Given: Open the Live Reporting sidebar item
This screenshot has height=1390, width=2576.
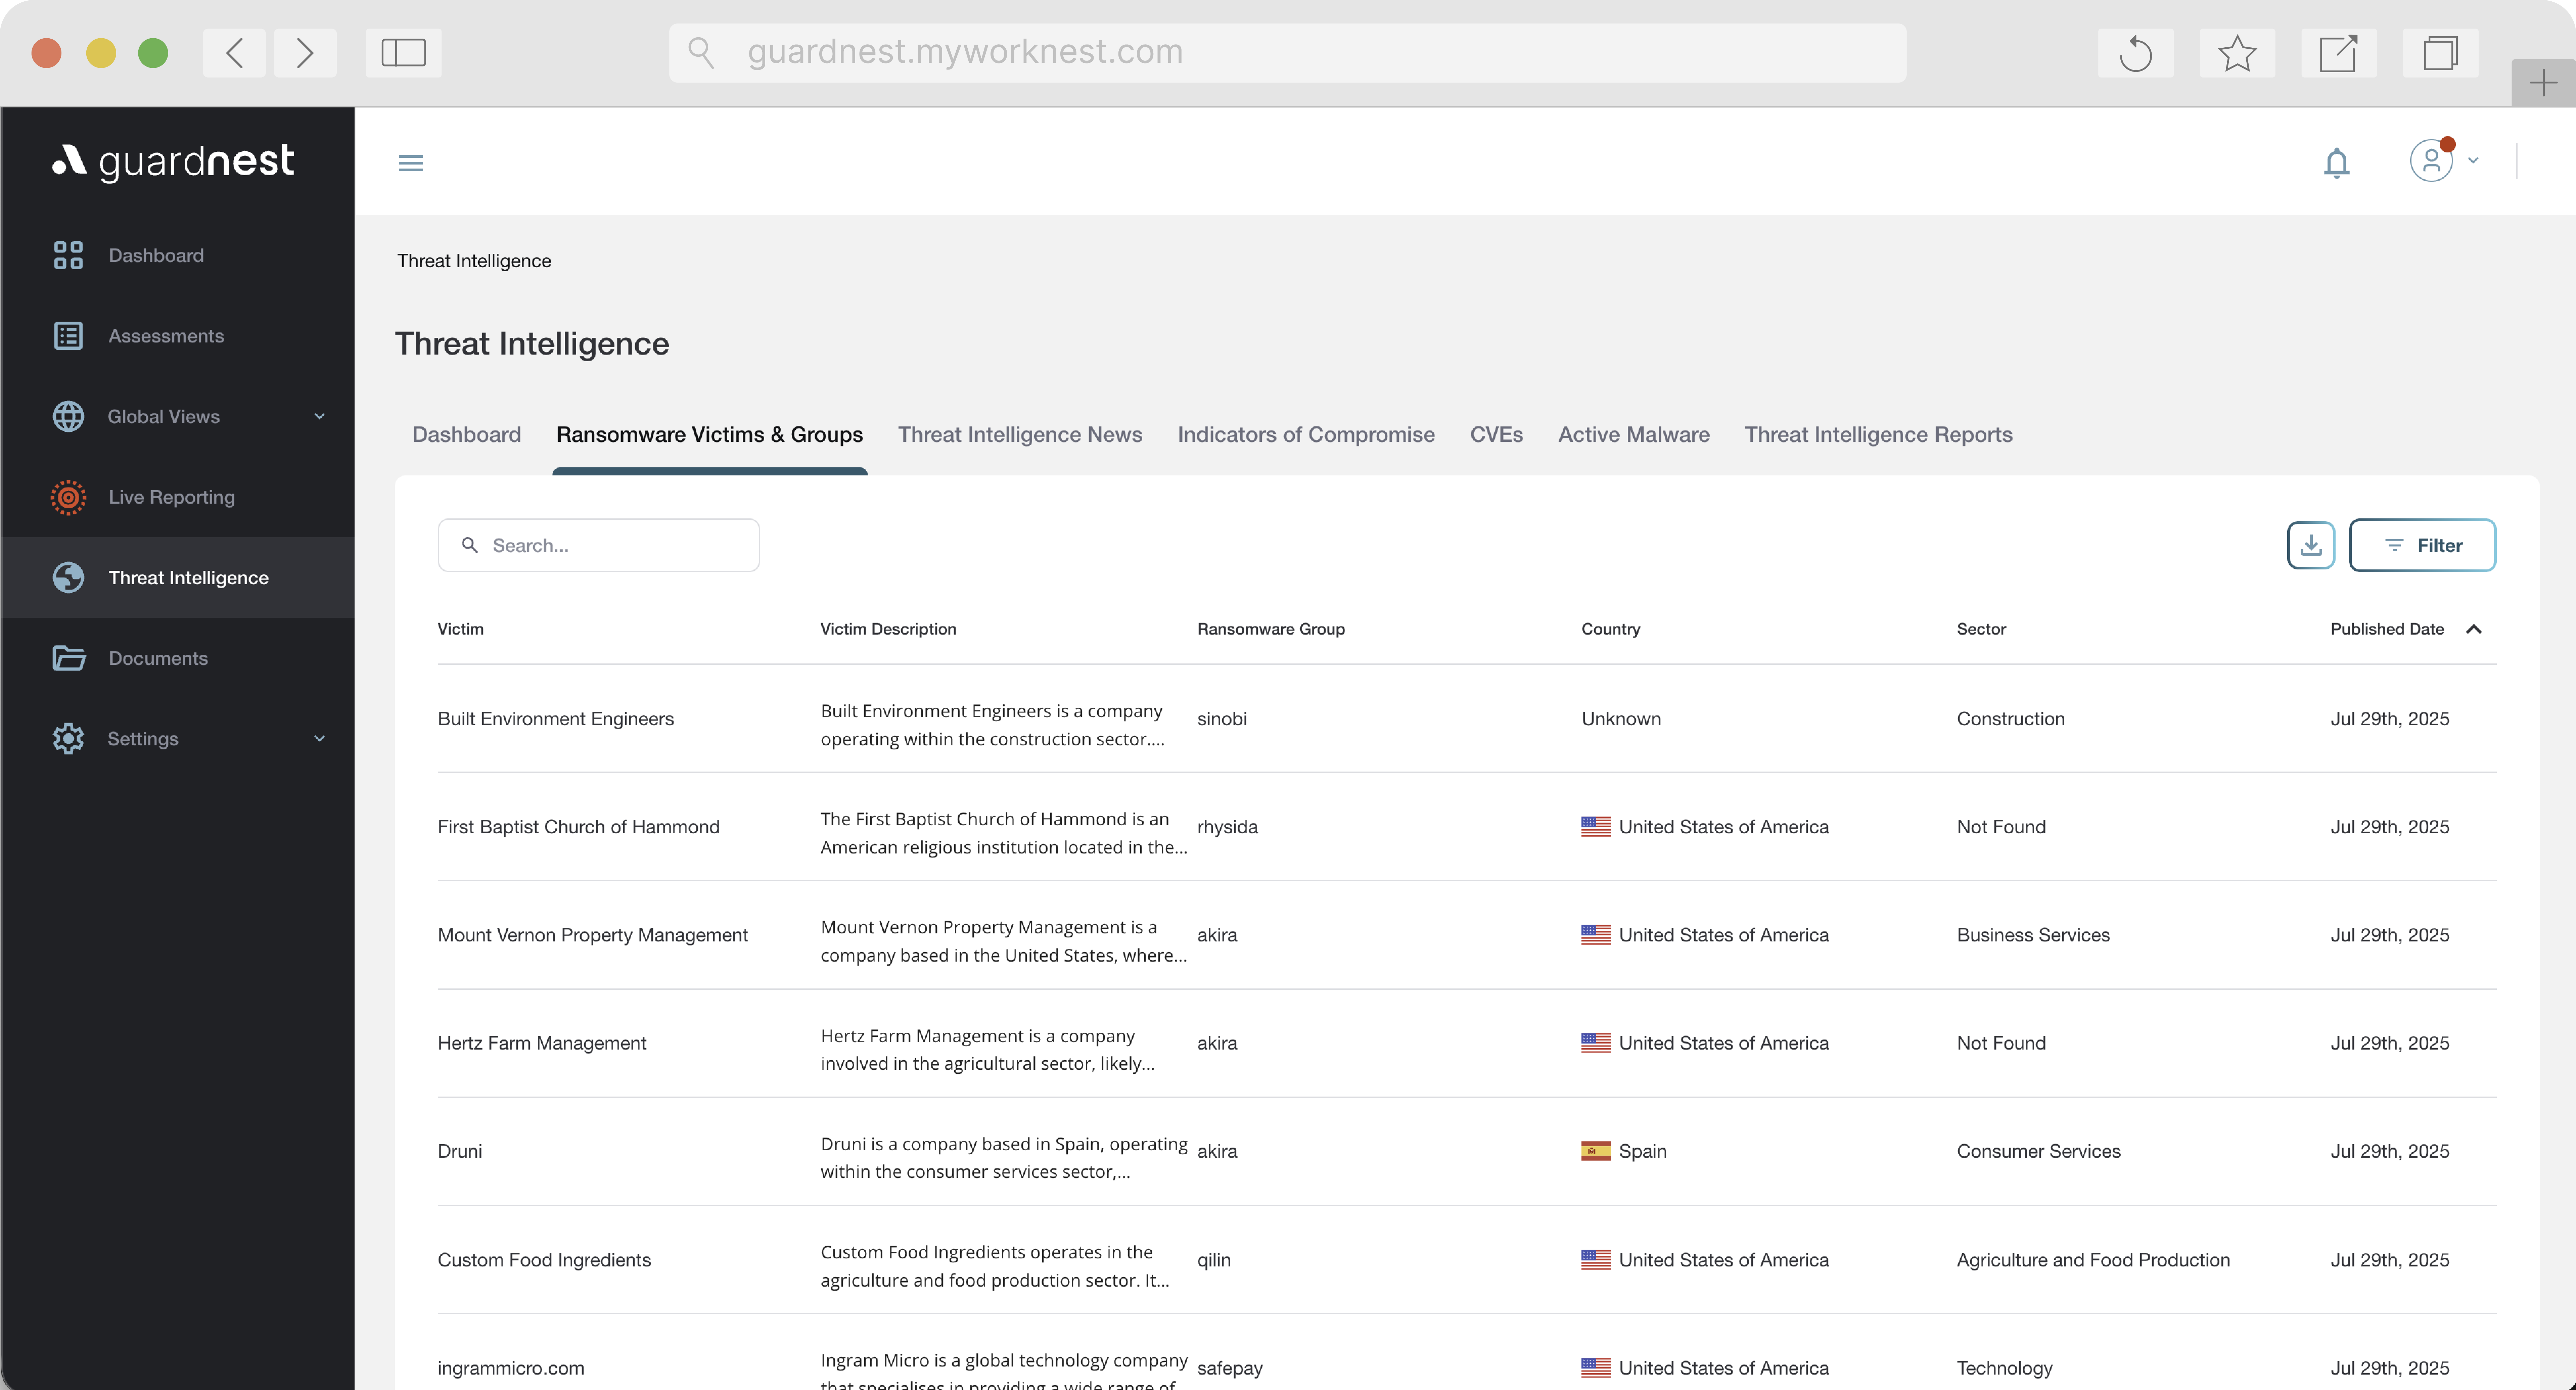Looking at the screenshot, I should tap(171, 497).
